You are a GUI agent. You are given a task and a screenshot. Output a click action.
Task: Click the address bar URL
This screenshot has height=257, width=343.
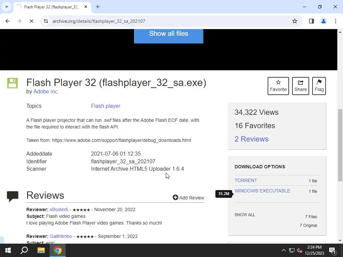coord(99,21)
